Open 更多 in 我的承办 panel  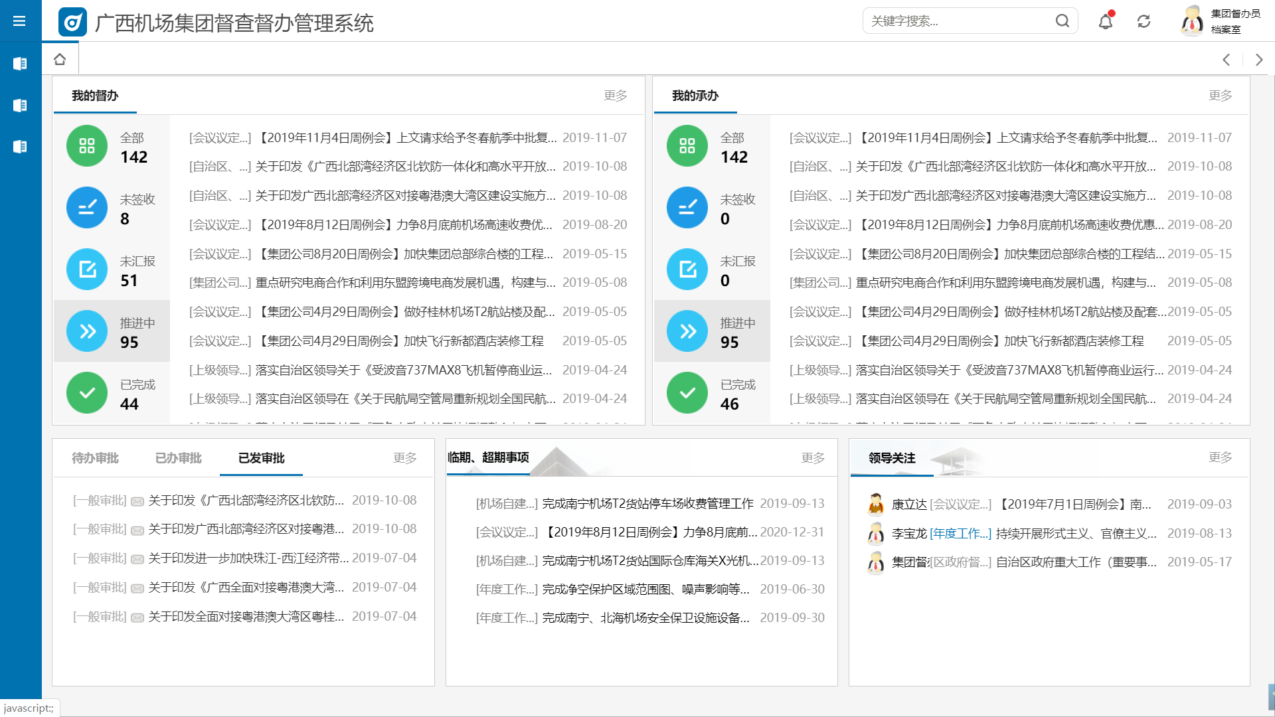pyautogui.click(x=1221, y=96)
